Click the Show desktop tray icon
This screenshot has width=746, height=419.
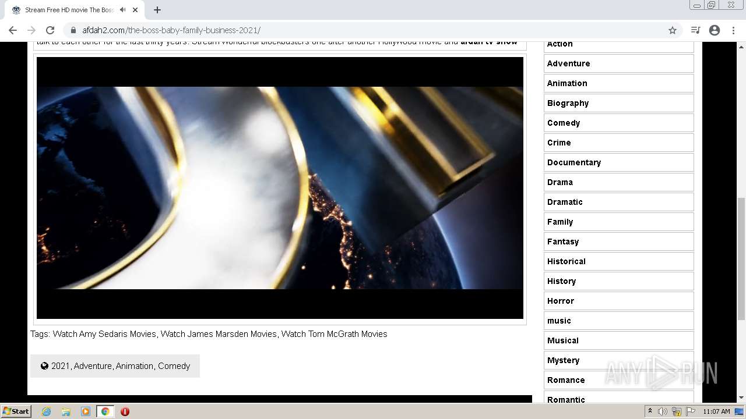740,411
